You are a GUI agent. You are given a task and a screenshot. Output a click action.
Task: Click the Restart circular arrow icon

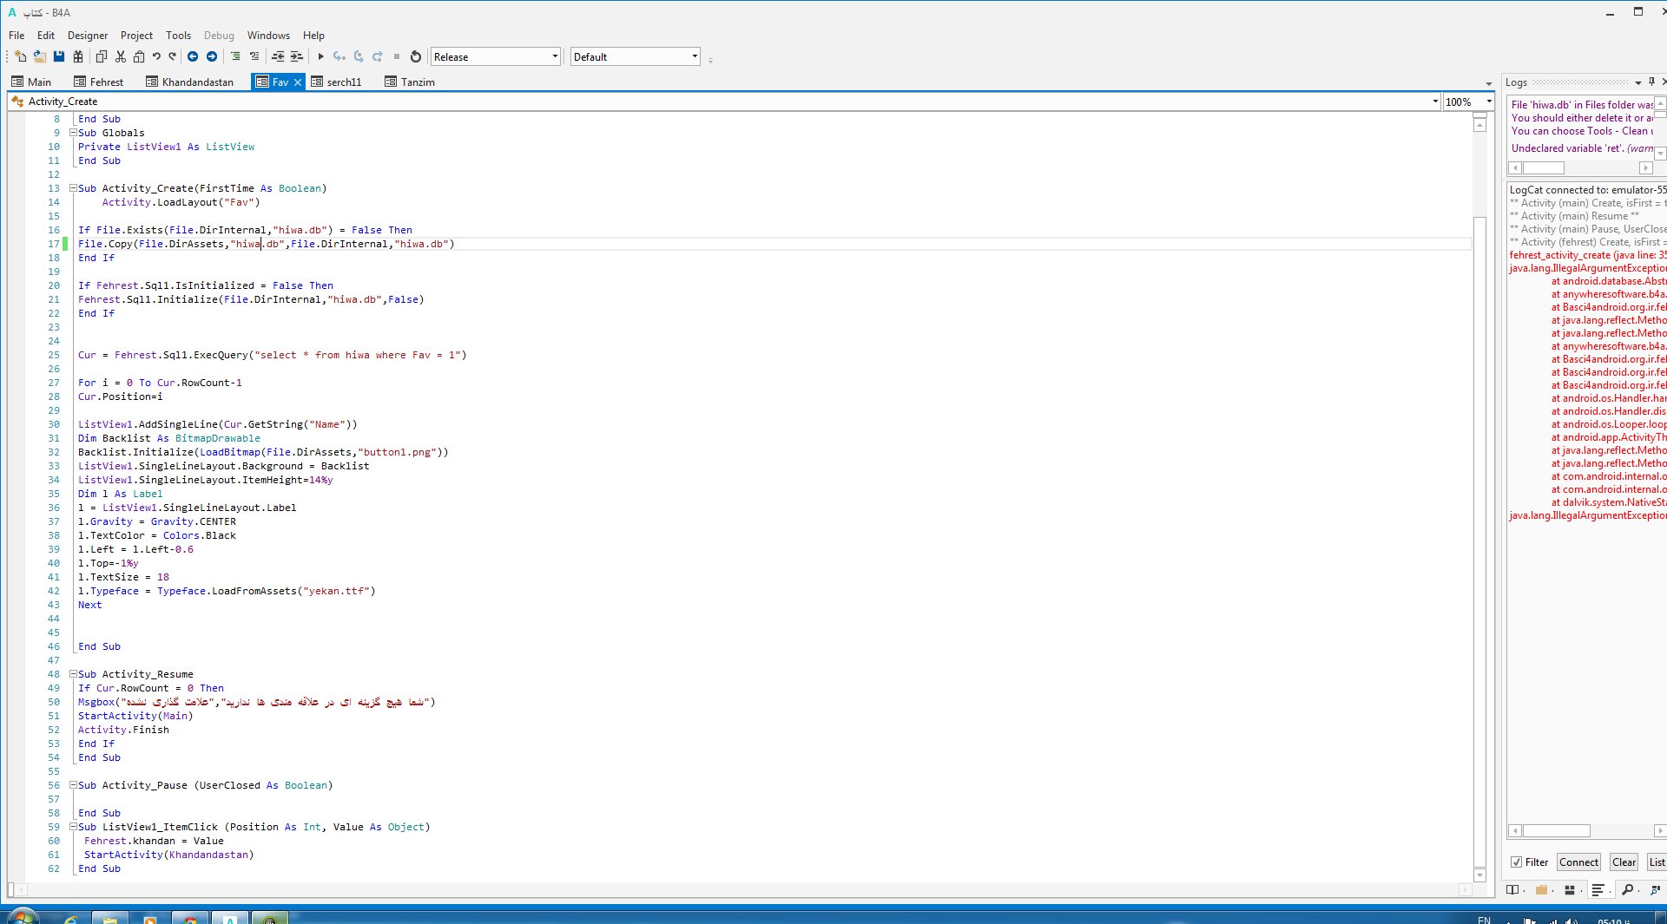(x=416, y=56)
